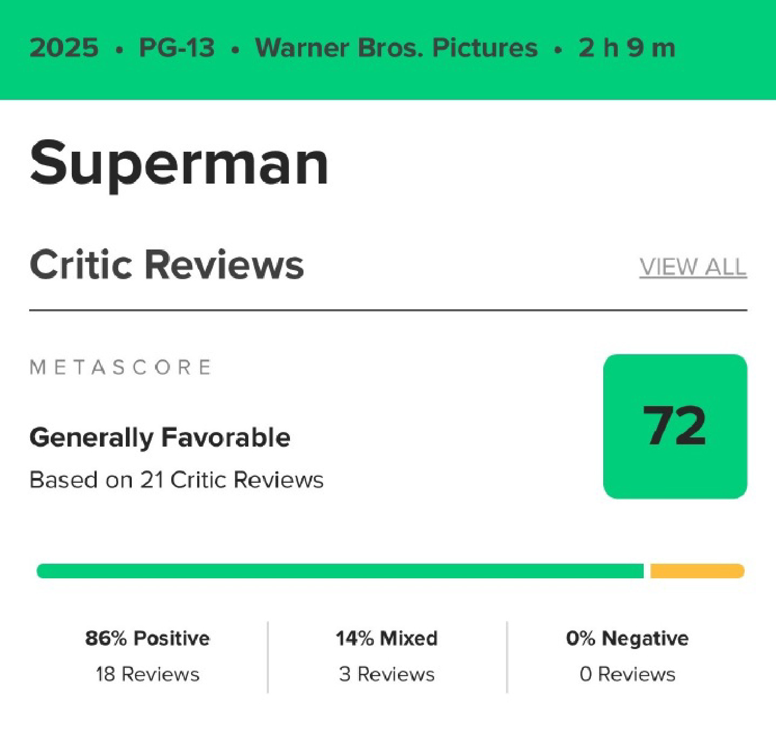Click the VIEW ALL critic reviews link
Screen dimensions: 776x729
(693, 267)
